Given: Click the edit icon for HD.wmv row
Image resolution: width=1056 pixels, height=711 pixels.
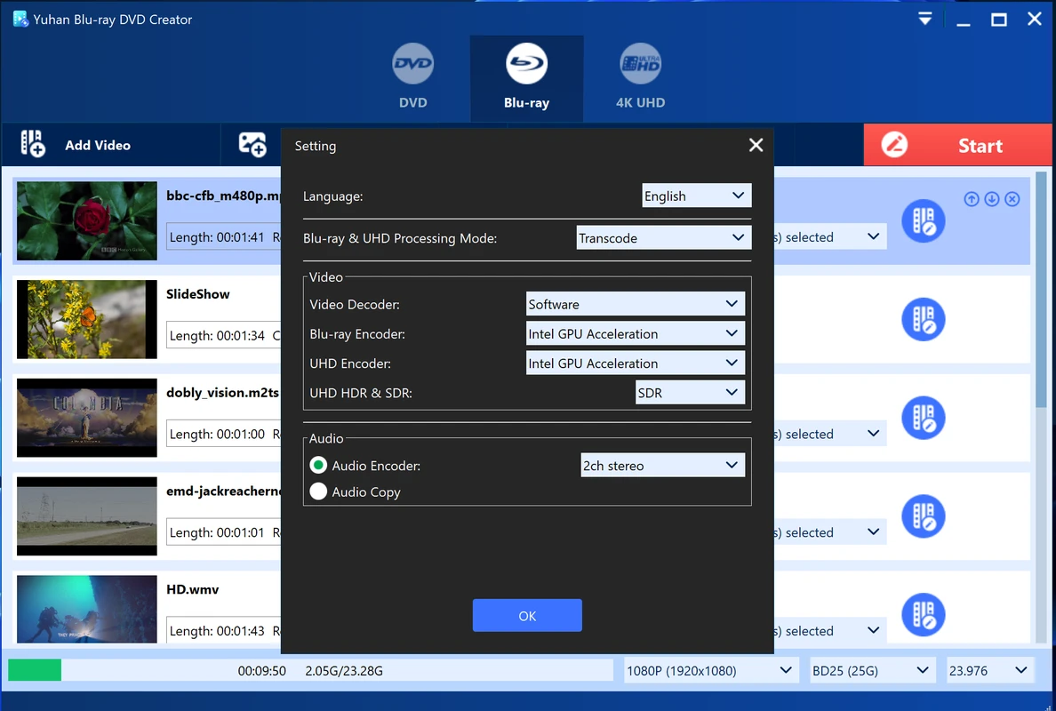Looking at the screenshot, I should click(x=924, y=614).
